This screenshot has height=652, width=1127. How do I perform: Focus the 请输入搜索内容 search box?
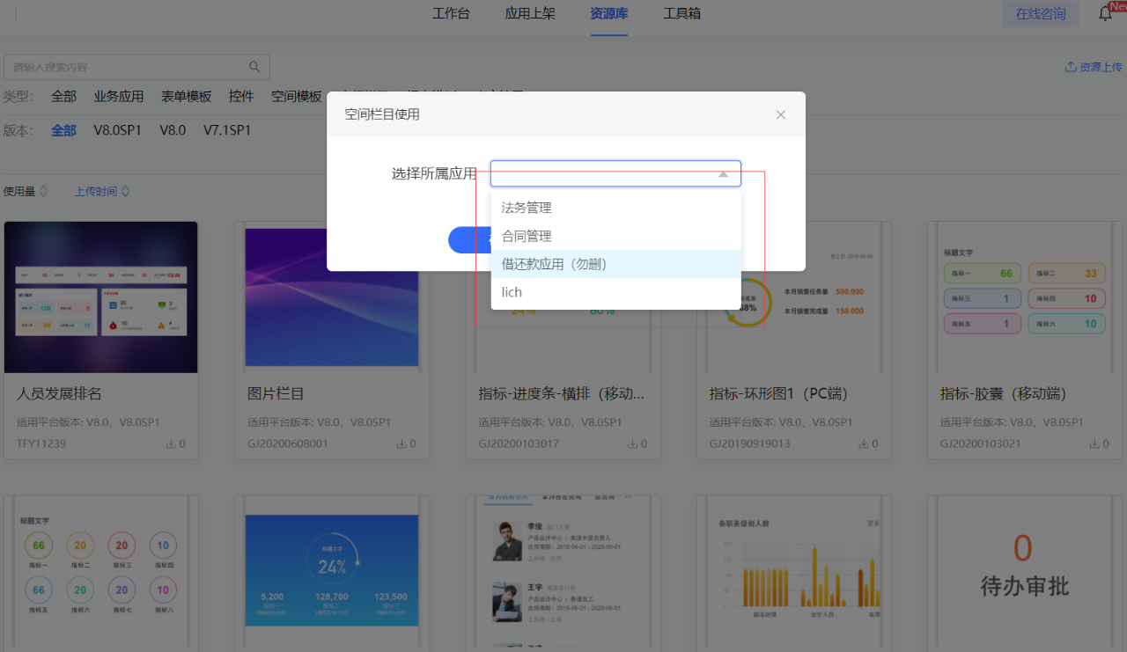(x=136, y=67)
